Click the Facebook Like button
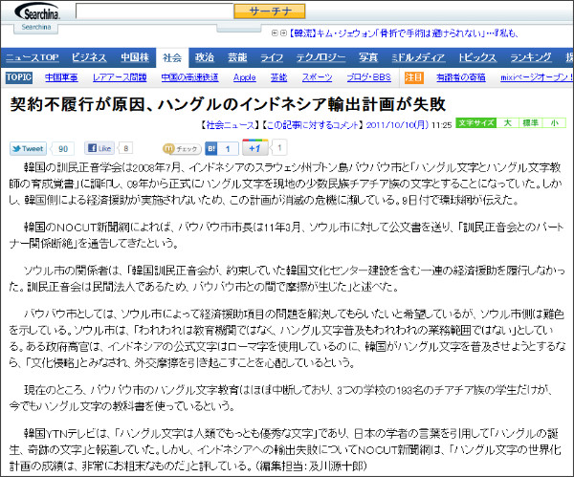This screenshot has height=477, width=574. pos(99,148)
